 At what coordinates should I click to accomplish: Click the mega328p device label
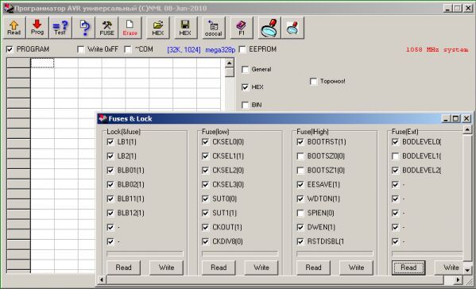coord(220,50)
